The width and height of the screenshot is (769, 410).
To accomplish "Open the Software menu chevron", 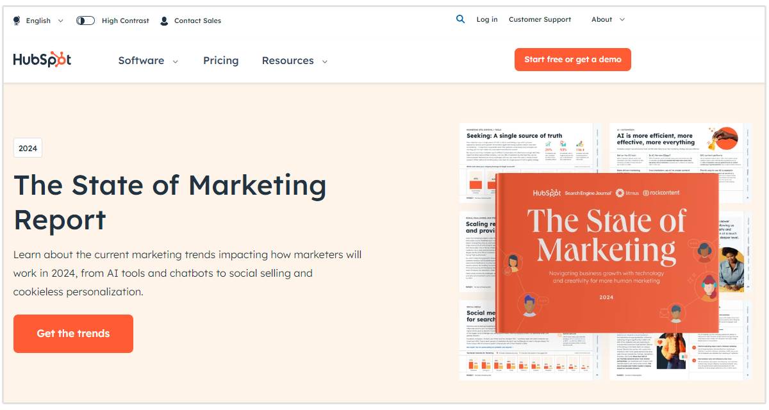I will 176,61.
